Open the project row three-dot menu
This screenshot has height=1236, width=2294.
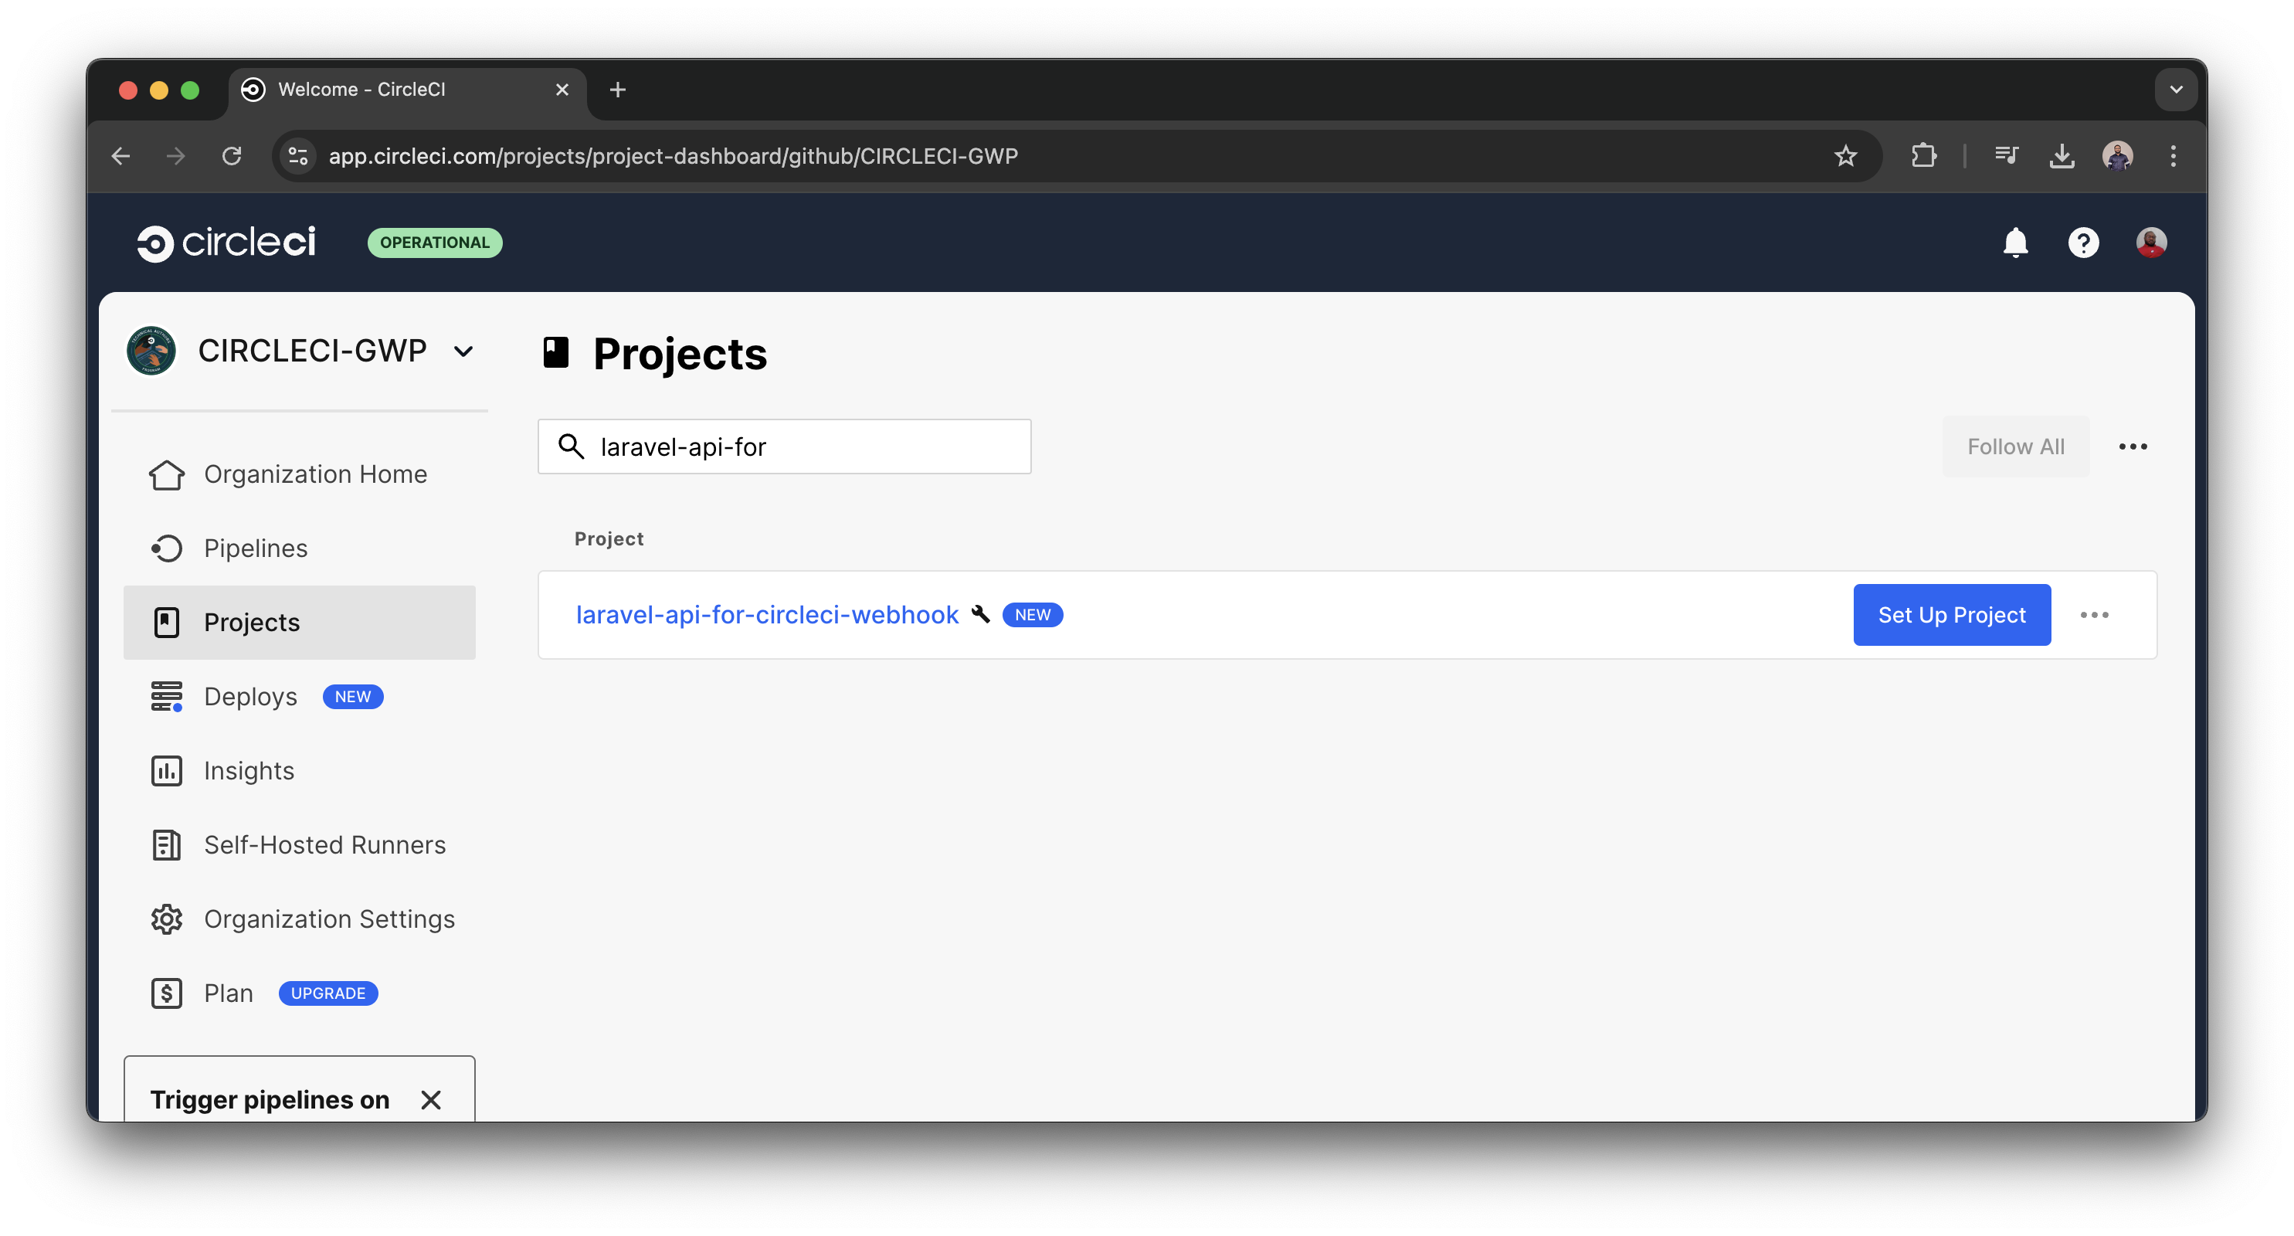point(2094,614)
